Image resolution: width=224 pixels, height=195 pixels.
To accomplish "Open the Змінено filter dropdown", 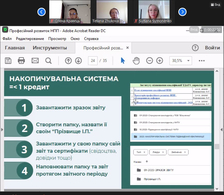I will (178, 152).
